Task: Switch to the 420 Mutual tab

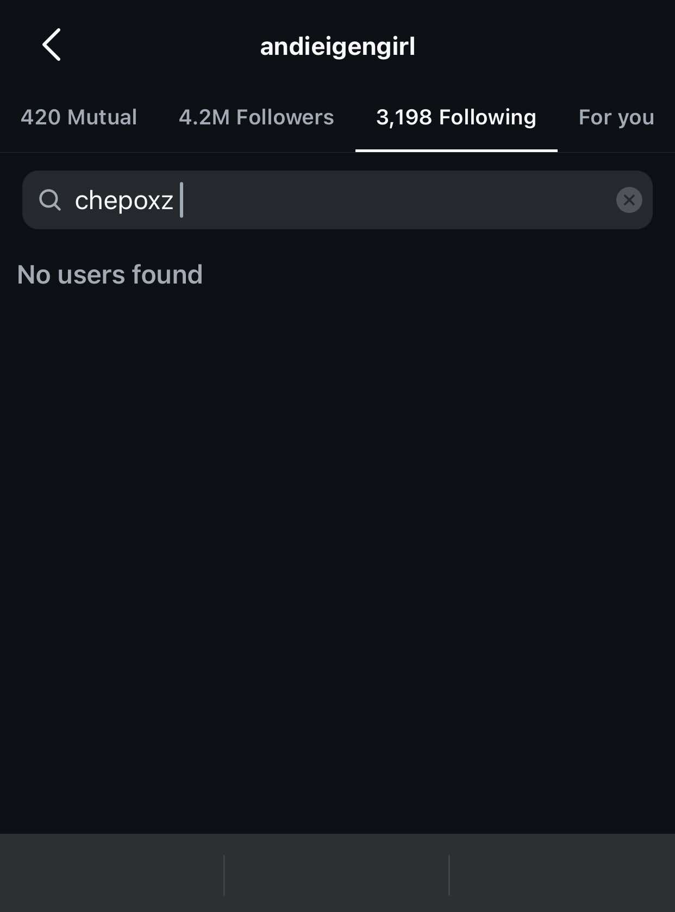Action: coord(79,117)
